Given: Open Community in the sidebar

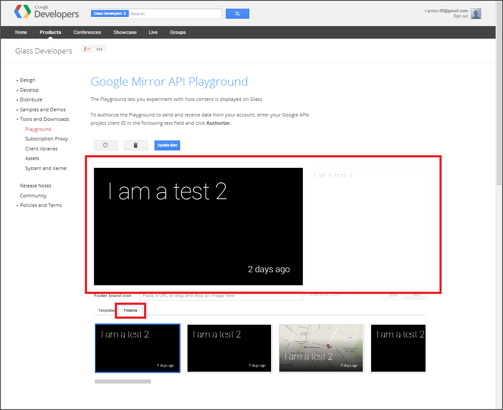Looking at the screenshot, I should [33, 196].
